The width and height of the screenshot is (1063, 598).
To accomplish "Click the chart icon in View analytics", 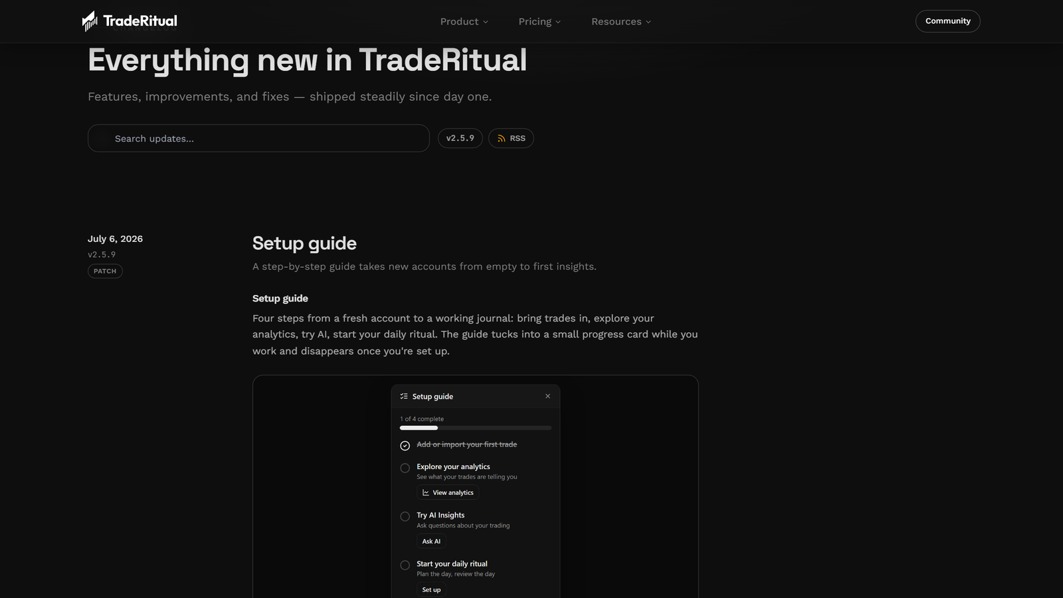I will pyautogui.click(x=426, y=492).
